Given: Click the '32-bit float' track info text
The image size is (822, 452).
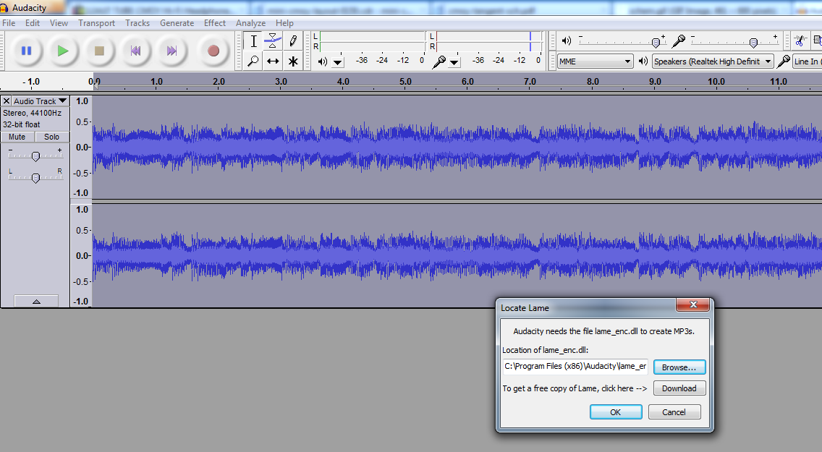Looking at the screenshot, I should (x=22, y=124).
